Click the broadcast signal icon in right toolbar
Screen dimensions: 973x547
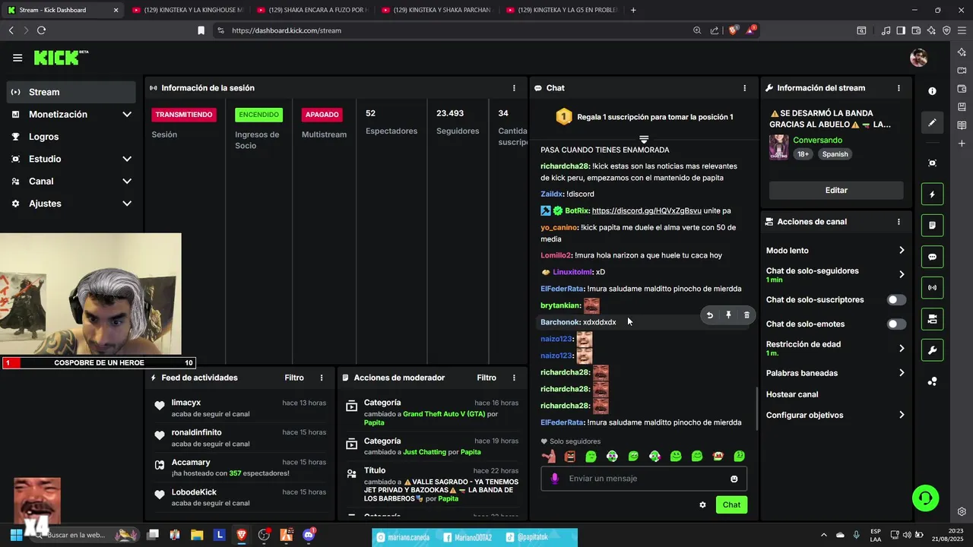933,288
